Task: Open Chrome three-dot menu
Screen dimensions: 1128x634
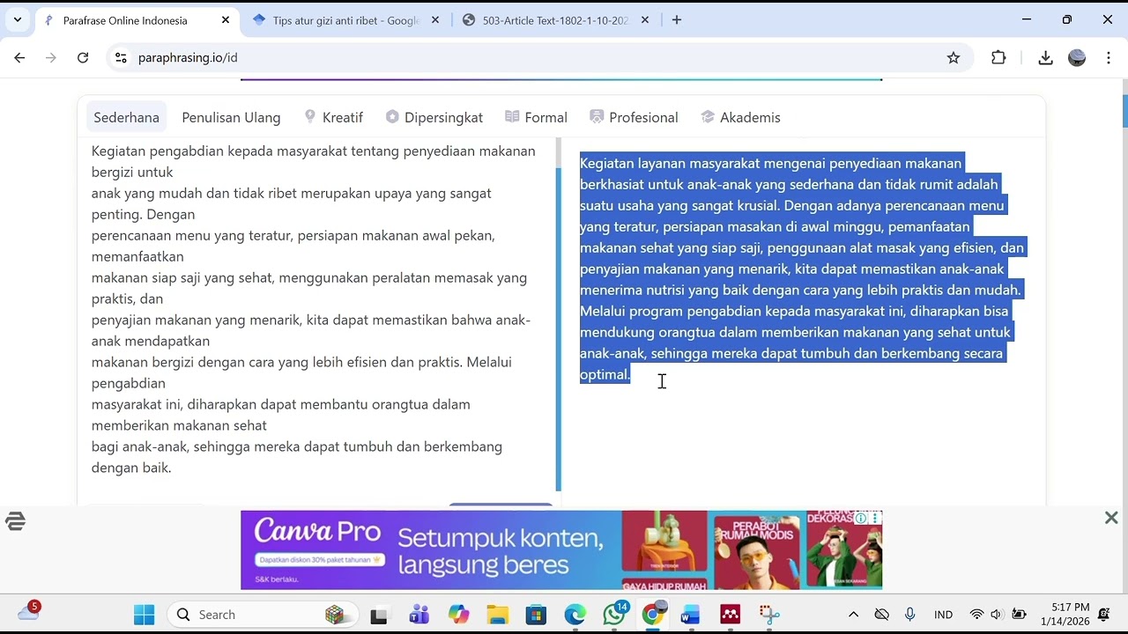Action: 1109,57
